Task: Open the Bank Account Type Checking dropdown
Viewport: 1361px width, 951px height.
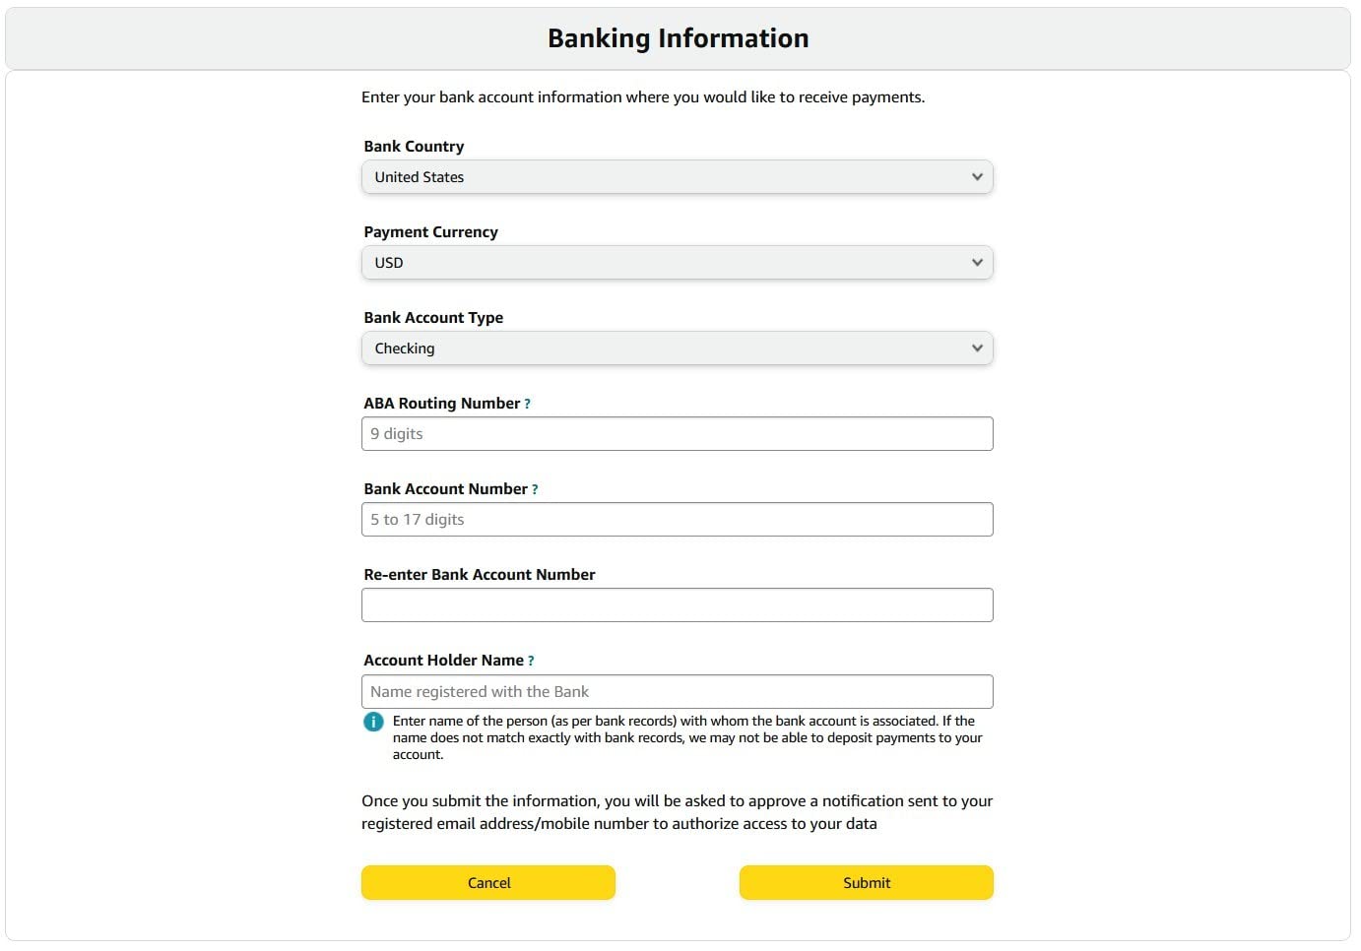Action: click(677, 349)
